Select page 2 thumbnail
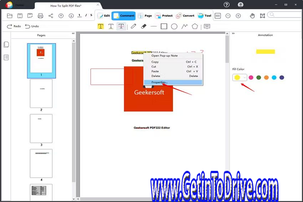Screen dimensions: 303x202 (41, 93)
